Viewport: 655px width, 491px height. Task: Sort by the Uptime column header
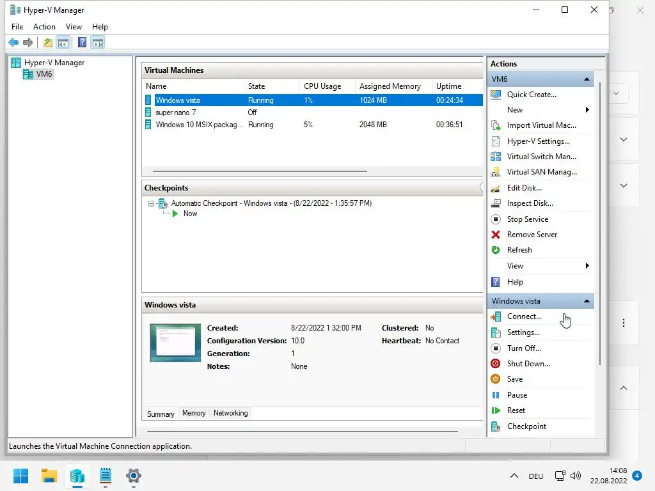(x=457, y=86)
